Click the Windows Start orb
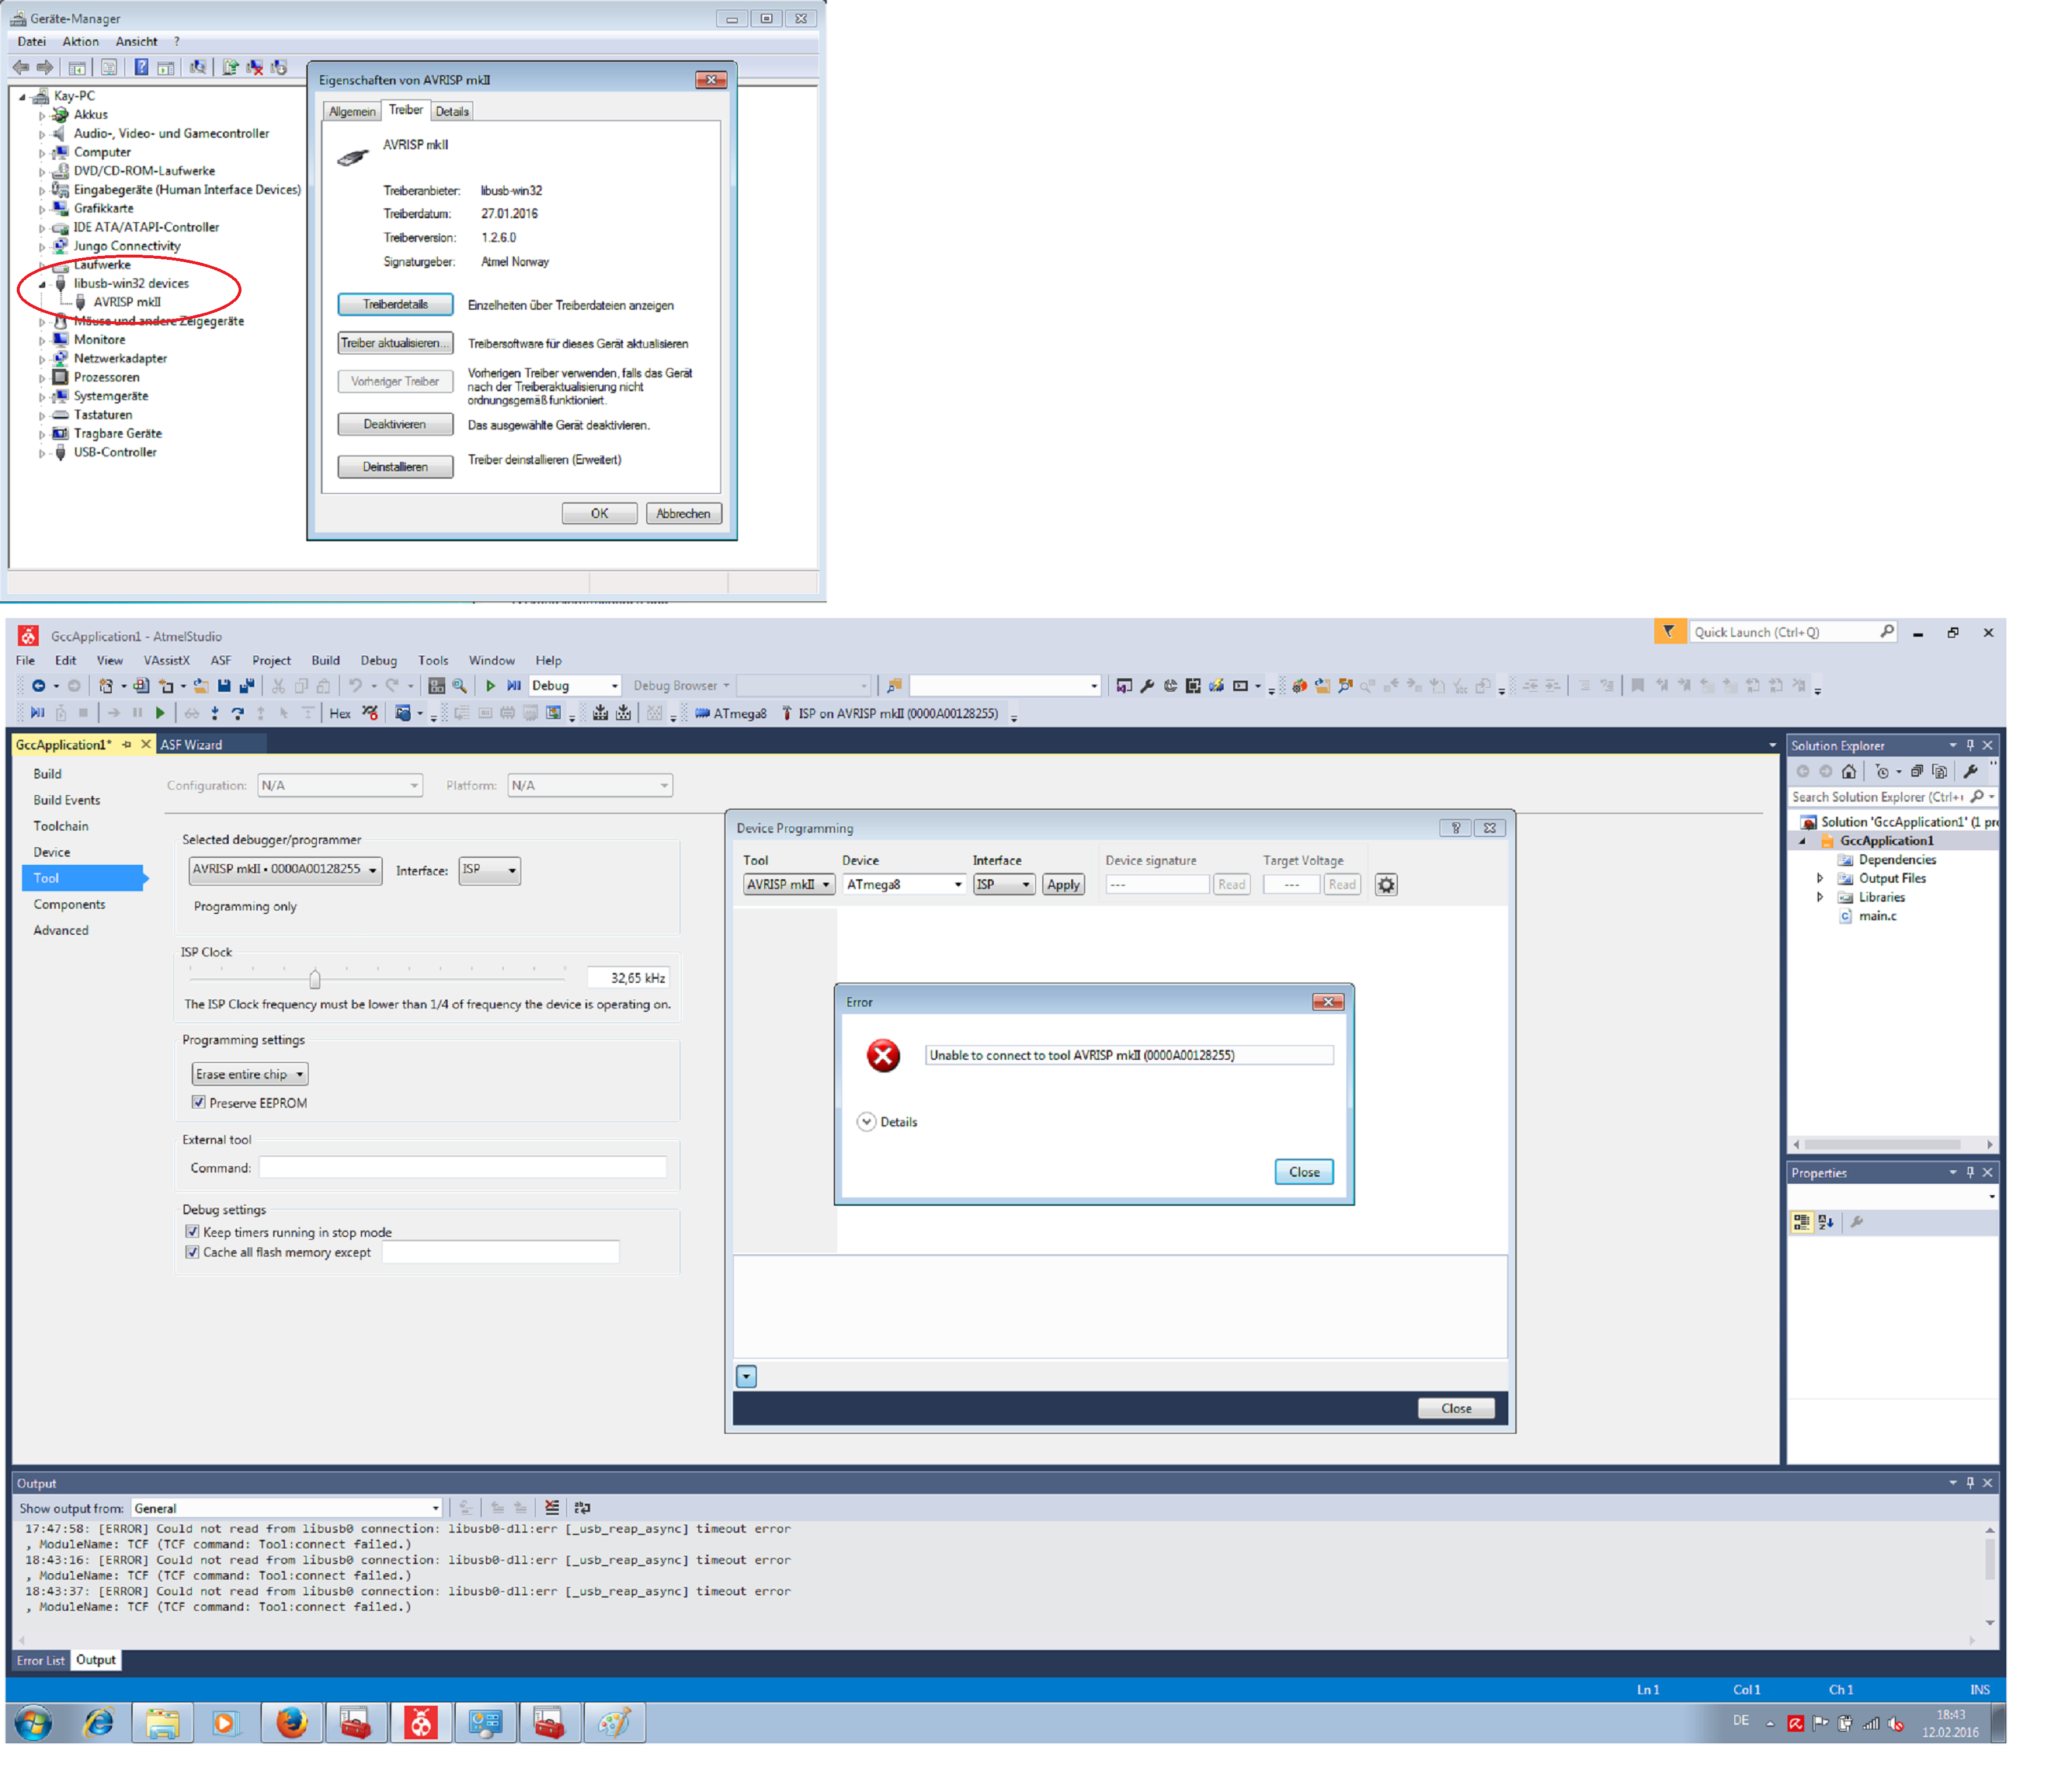This screenshot has width=2051, height=1792. click(x=33, y=1723)
